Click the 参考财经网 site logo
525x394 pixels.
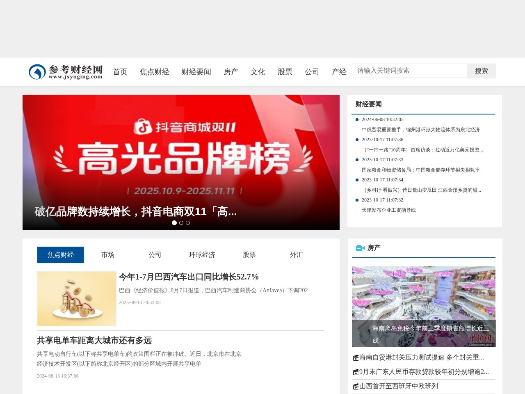66,72
